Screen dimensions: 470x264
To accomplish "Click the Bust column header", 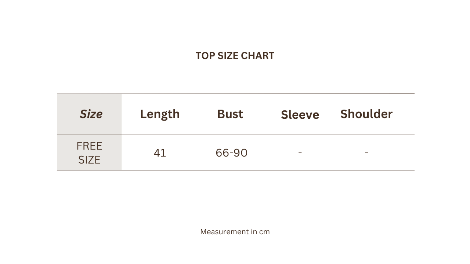I will [230, 114].
